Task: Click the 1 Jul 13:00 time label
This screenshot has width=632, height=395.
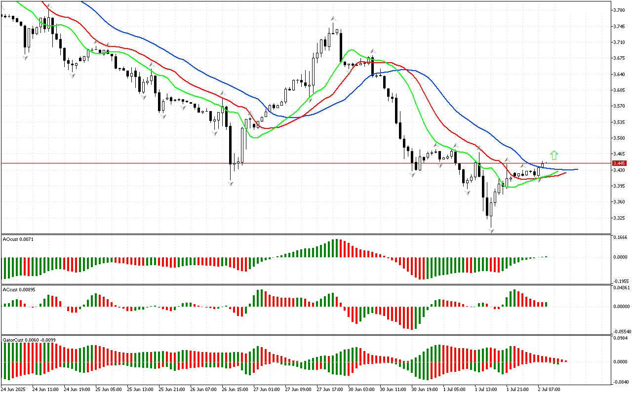Action: coord(485,389)
